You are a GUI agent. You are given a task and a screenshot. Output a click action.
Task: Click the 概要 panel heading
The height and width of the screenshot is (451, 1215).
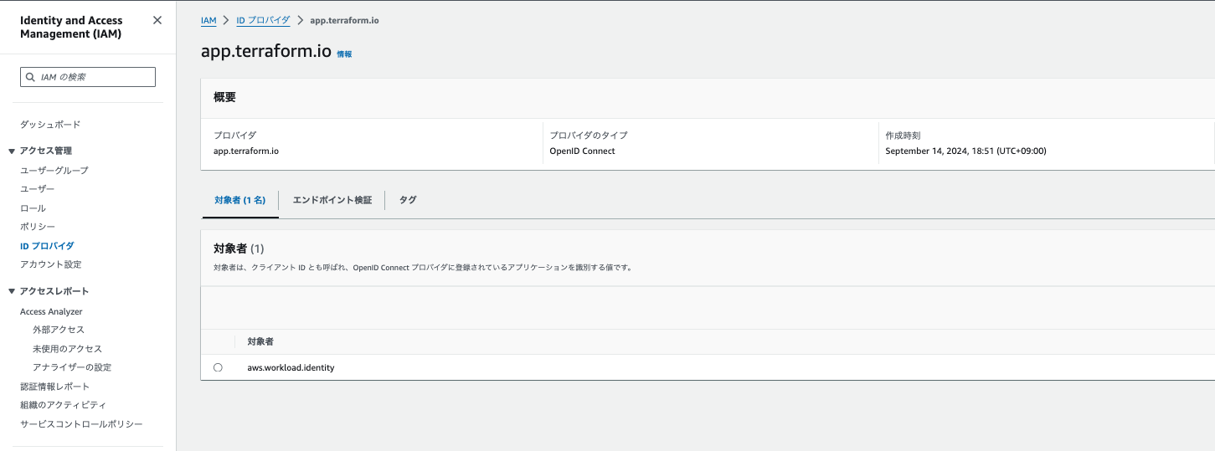tap(224, 97)
